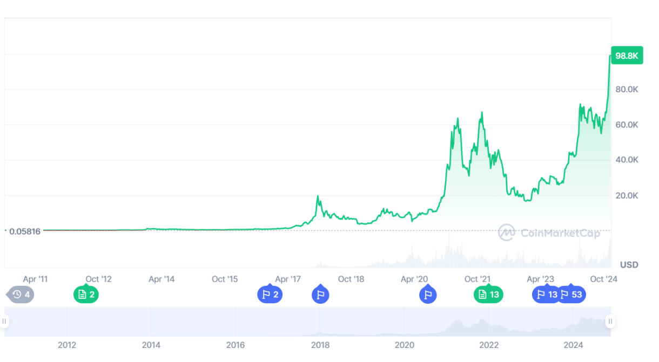Viewport: 659px width, 362px height.
Task: Click the USD currency label
Action: pyautogui.click(x=630, y=264)
